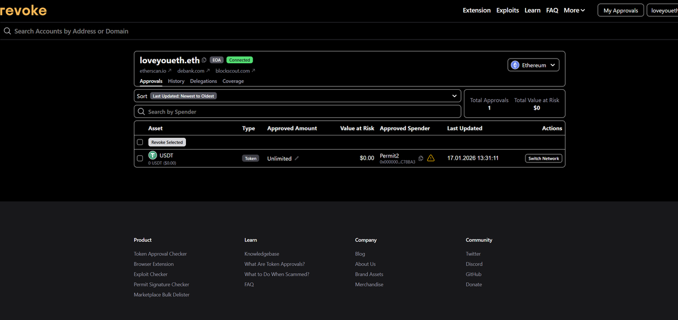The image size is (678, 320).
Task: Open the footer FAQ link
Action: [x=249, y=284]
